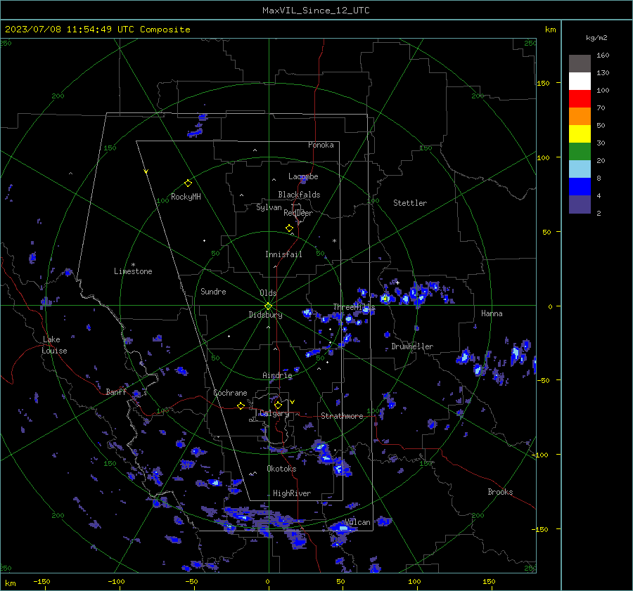
Task: Click the Cochrane city label
Action: click(x=230, y=393)
